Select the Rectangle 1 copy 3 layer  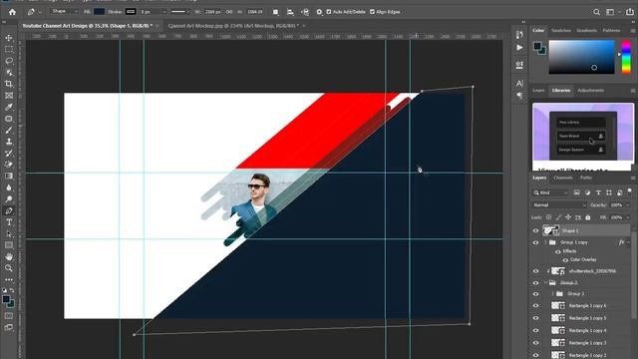click(587, 343)
